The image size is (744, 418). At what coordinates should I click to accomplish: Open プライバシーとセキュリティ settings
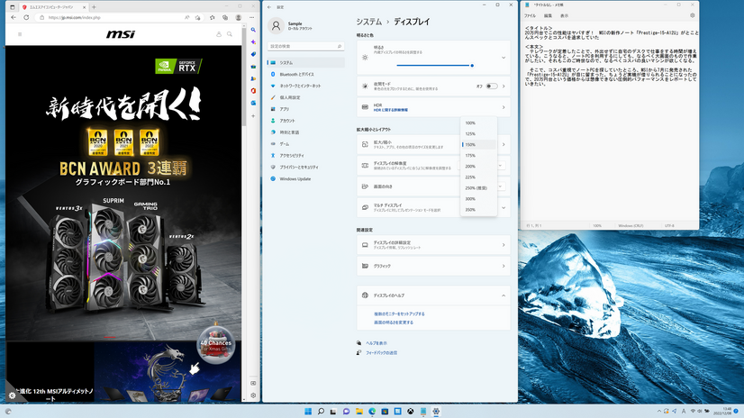coord(305,167)
